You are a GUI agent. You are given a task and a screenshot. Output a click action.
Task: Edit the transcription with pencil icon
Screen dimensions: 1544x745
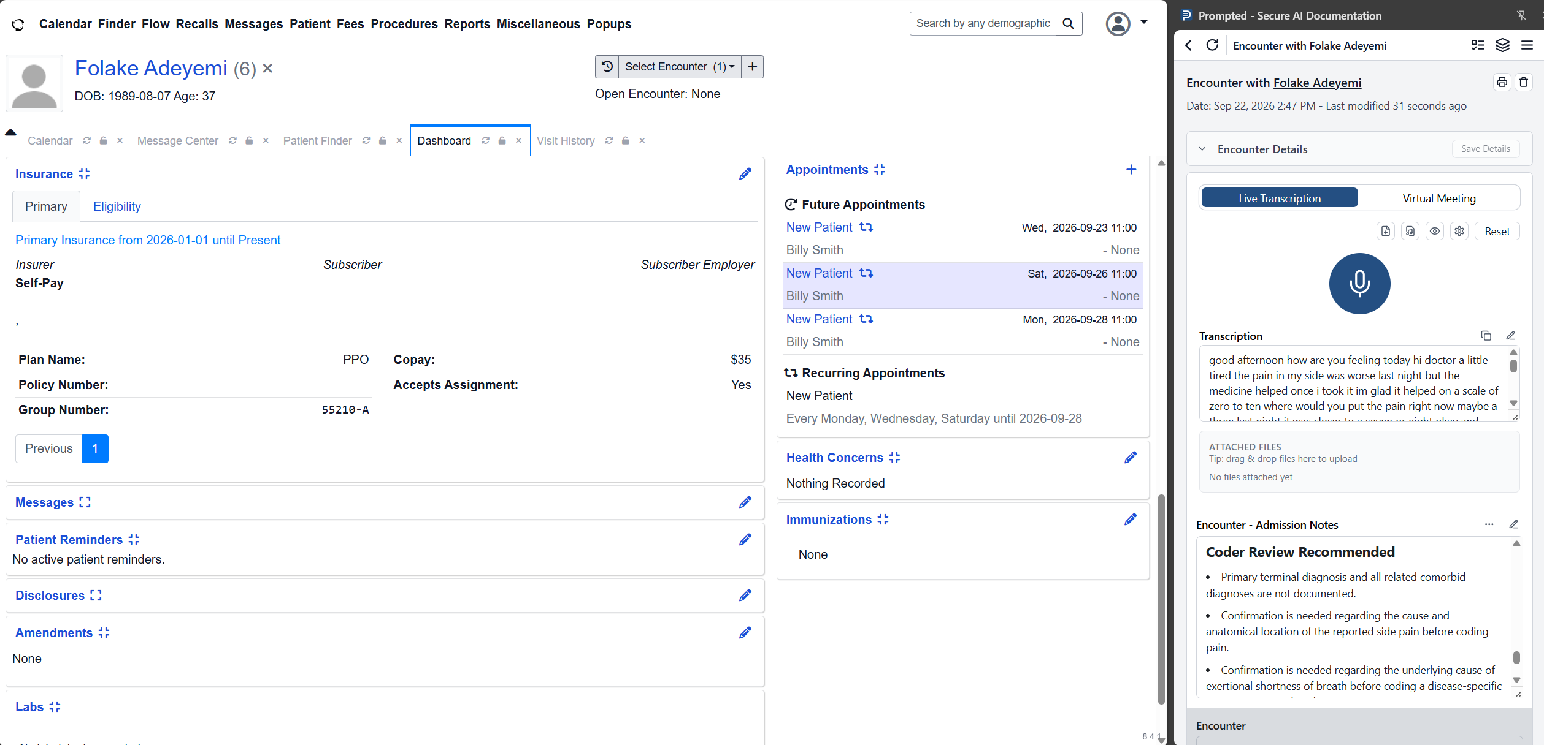coord(1511,336)
